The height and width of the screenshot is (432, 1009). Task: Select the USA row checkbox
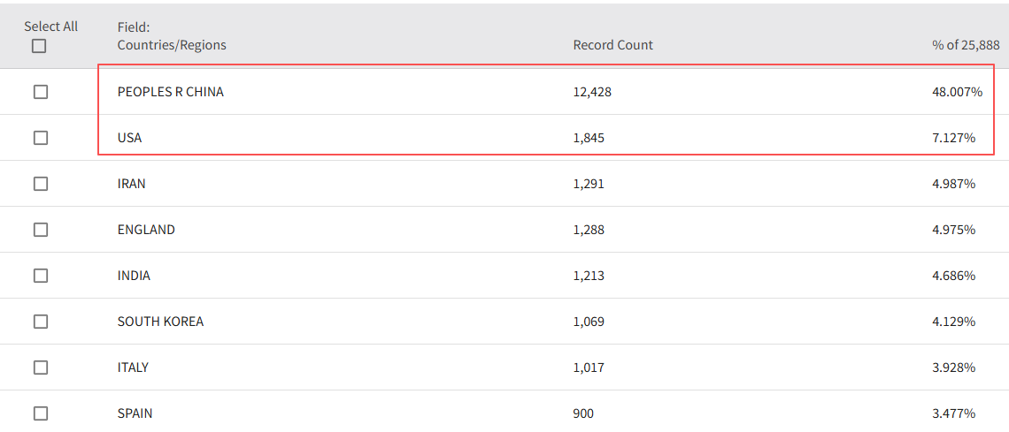click(41, 138)
